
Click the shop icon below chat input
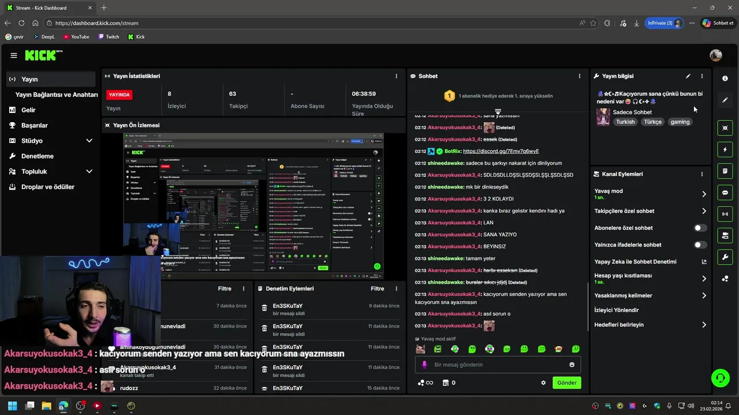point(446,383)
